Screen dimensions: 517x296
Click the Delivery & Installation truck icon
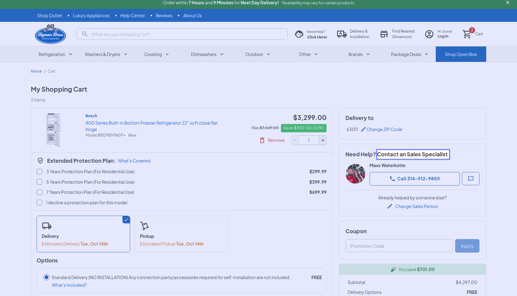click(x=342, y=34)
